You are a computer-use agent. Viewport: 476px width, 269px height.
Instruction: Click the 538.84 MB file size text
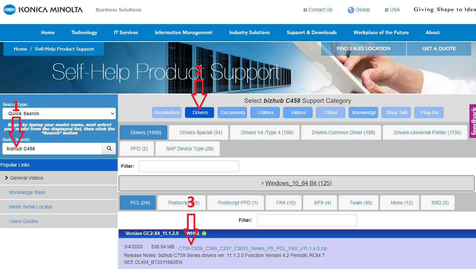162,247
